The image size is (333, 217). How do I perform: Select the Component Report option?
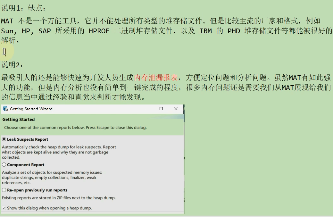click(4, 165)
